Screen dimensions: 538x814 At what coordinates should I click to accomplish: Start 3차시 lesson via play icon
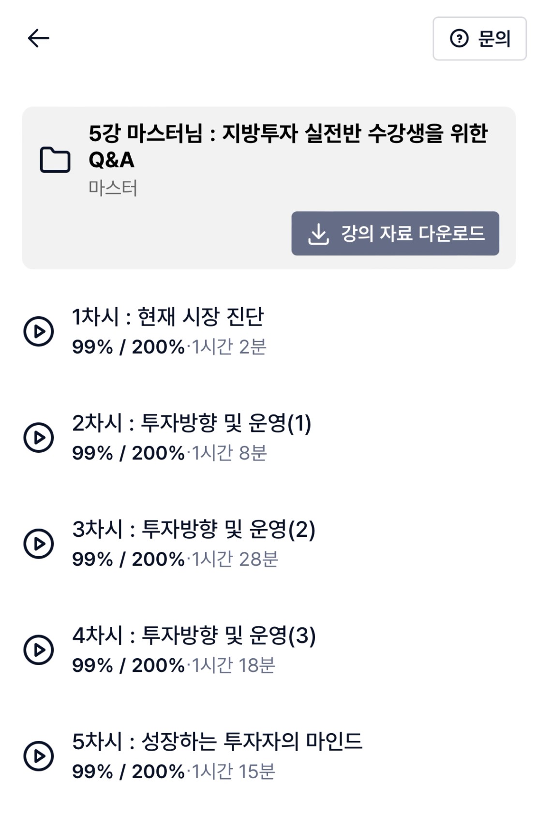[39, 544]
